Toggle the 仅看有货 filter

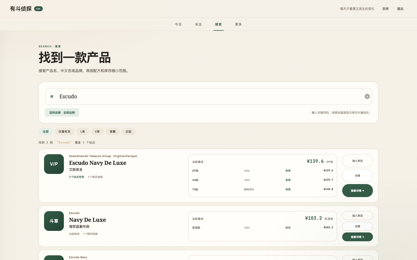coord(64,132)
